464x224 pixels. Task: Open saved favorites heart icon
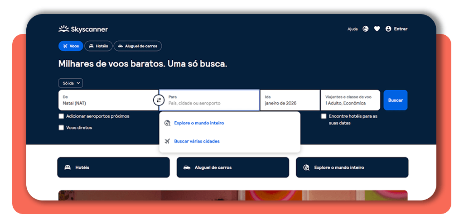pyautogui.click(x=377, y=29)
